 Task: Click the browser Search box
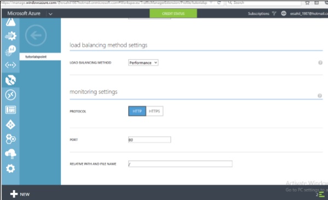point(263,3)
